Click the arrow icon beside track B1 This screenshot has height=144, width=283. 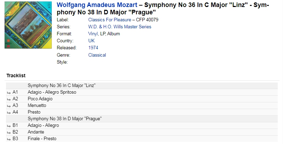(x=9, y=126)
